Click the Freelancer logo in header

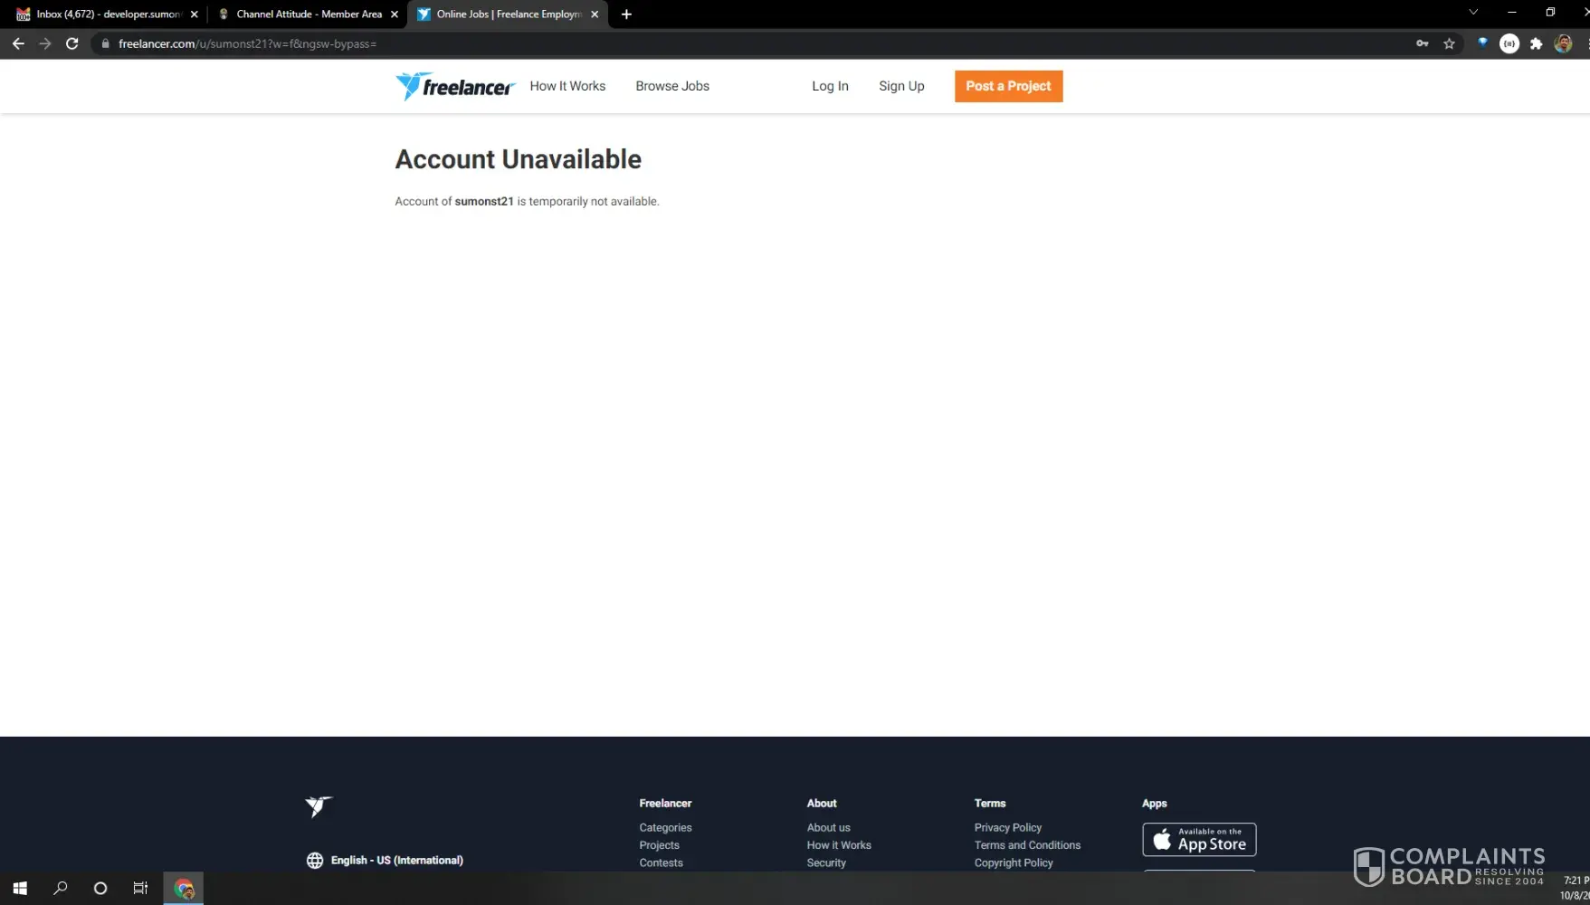[x=455, y=86]
